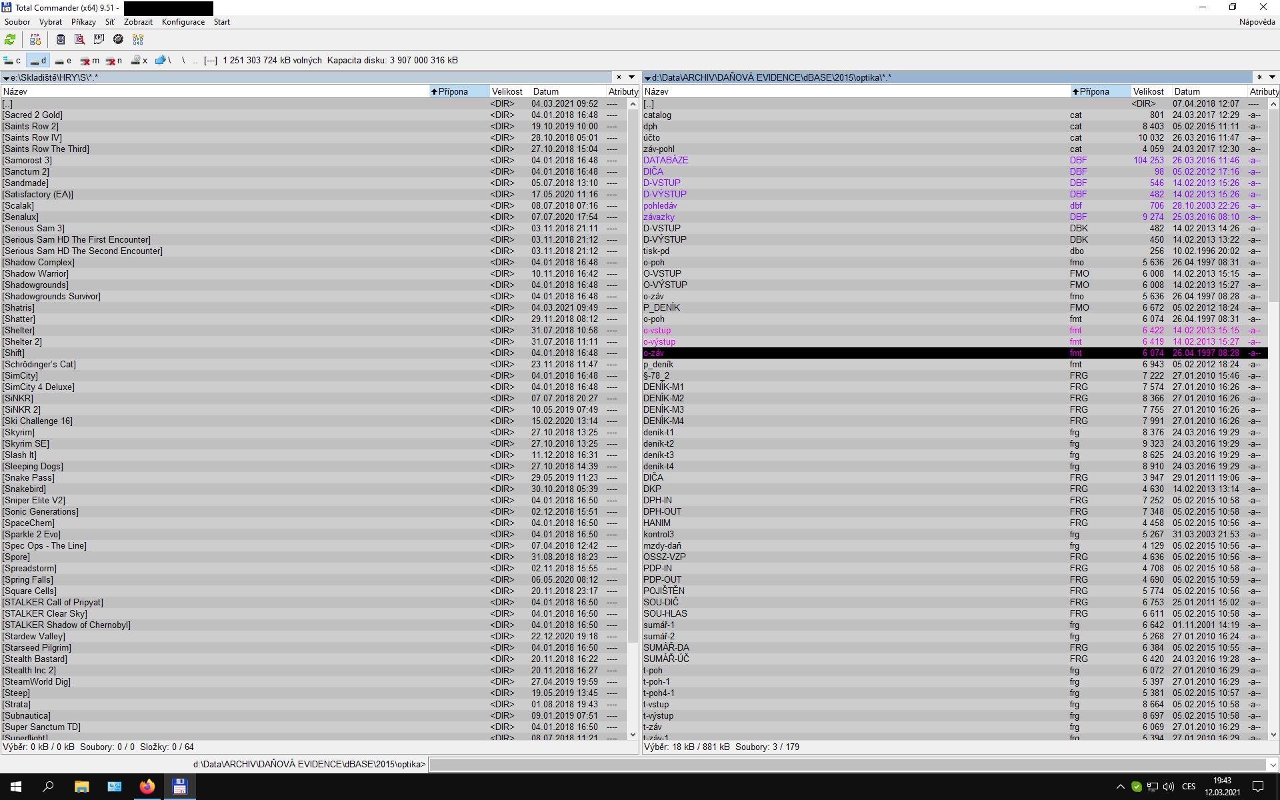Click the command line input field
The image size is (1280, 800).
(x=847, y=765)
